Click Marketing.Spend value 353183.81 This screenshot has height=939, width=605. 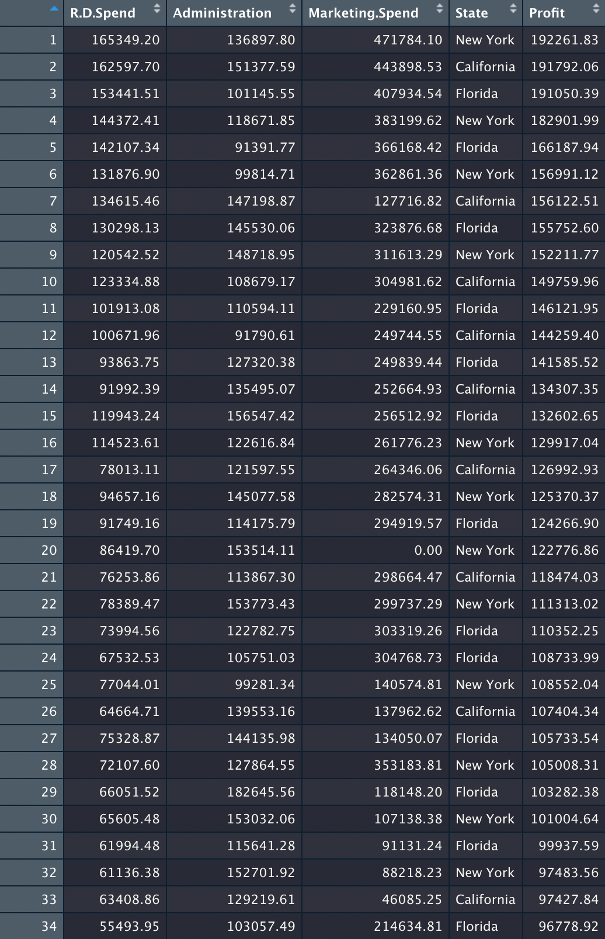[408, 765]
